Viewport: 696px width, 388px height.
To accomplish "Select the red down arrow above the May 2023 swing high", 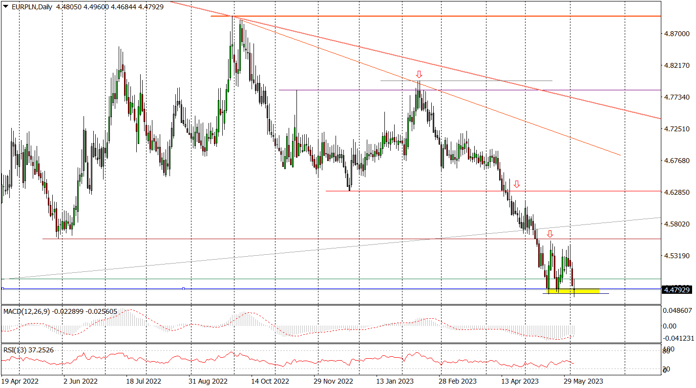I will coord(550,234).
